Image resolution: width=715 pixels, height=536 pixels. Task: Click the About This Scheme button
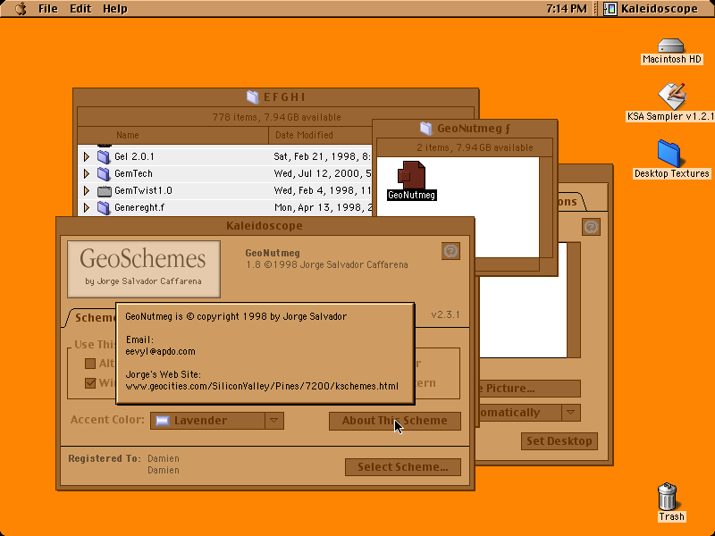pyautogui.click(x=395, y=421)
